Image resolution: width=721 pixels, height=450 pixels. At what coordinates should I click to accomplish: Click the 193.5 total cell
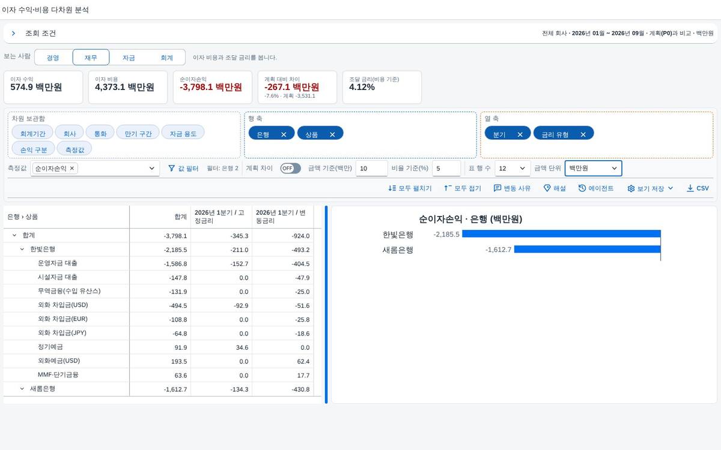coord(161,361)
